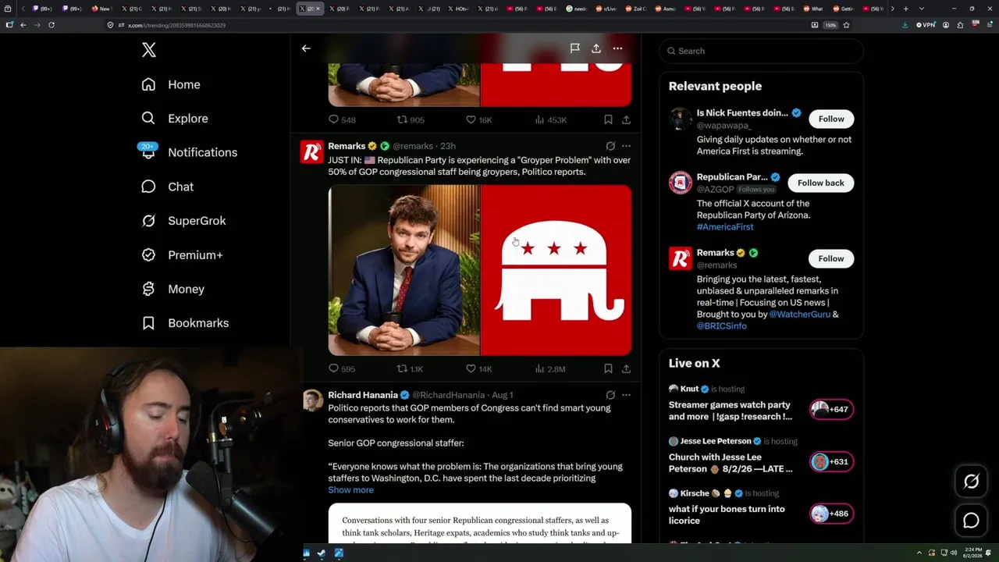Open the more options in the timeline header
The width and height of the screenshot is (999, 562).
click(x=617, y=48)
